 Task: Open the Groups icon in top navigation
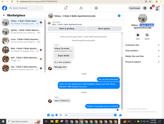tap(96, 8)
